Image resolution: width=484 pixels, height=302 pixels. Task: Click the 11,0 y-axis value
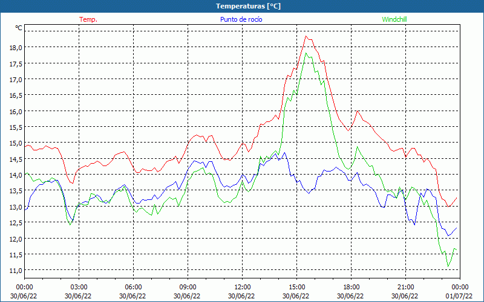(16, 270)
